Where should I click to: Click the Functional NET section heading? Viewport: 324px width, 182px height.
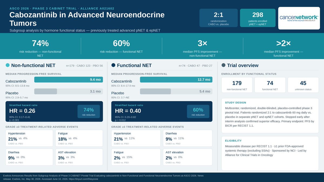[x=134, y=65]
